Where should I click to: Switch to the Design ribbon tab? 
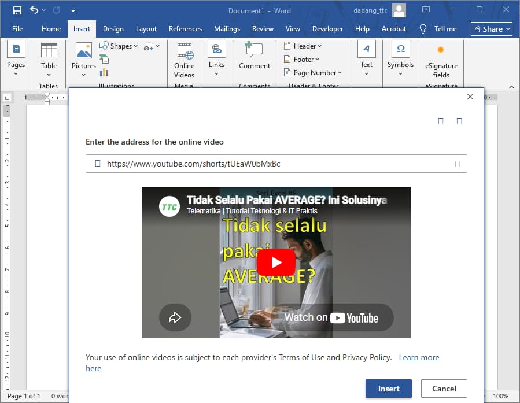point(113,28)
